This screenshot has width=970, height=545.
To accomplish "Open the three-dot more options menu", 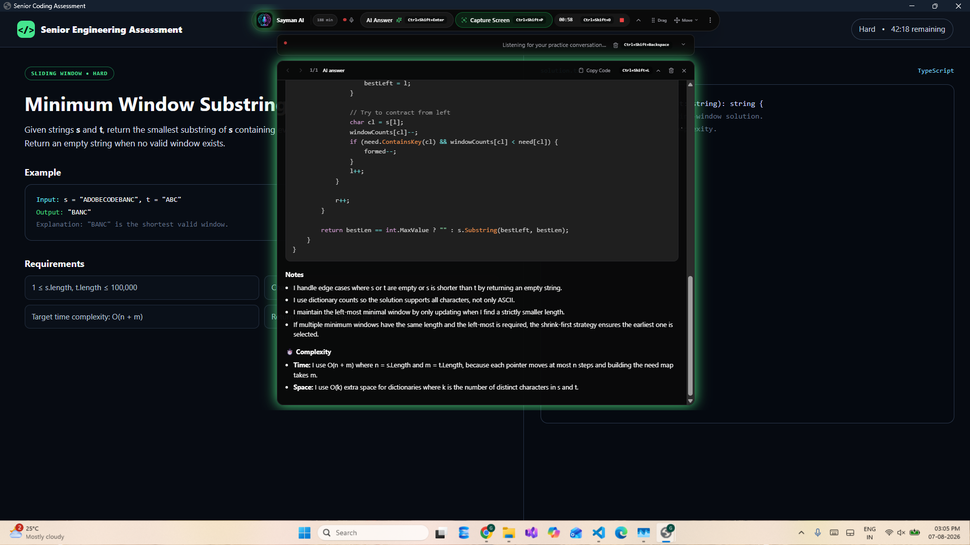I will 710,20.
